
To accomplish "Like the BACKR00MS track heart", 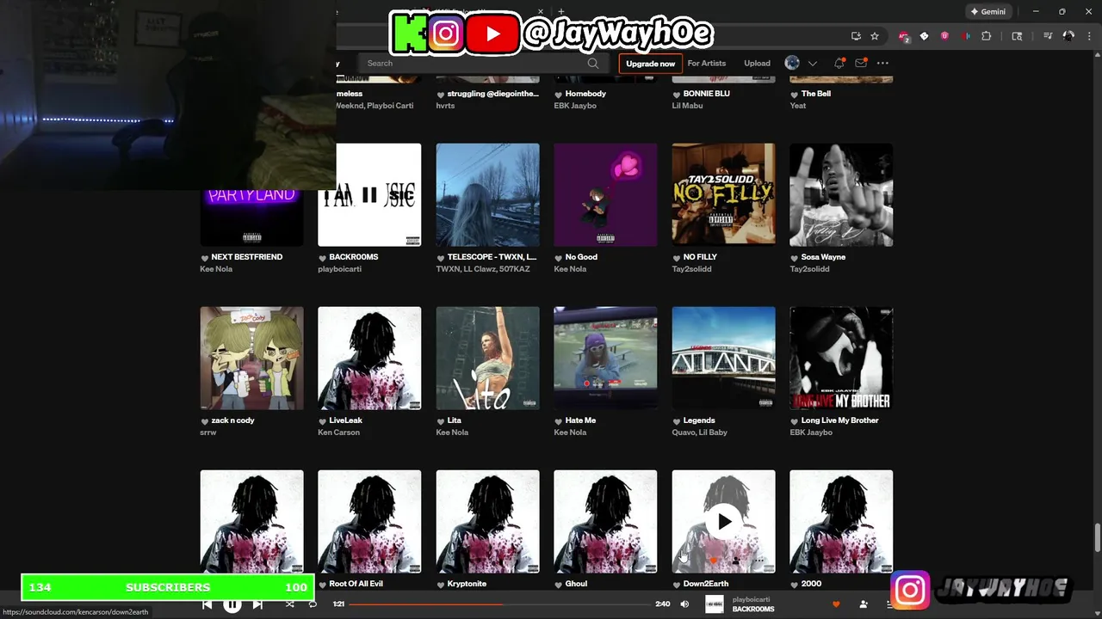I will point(322,258).
